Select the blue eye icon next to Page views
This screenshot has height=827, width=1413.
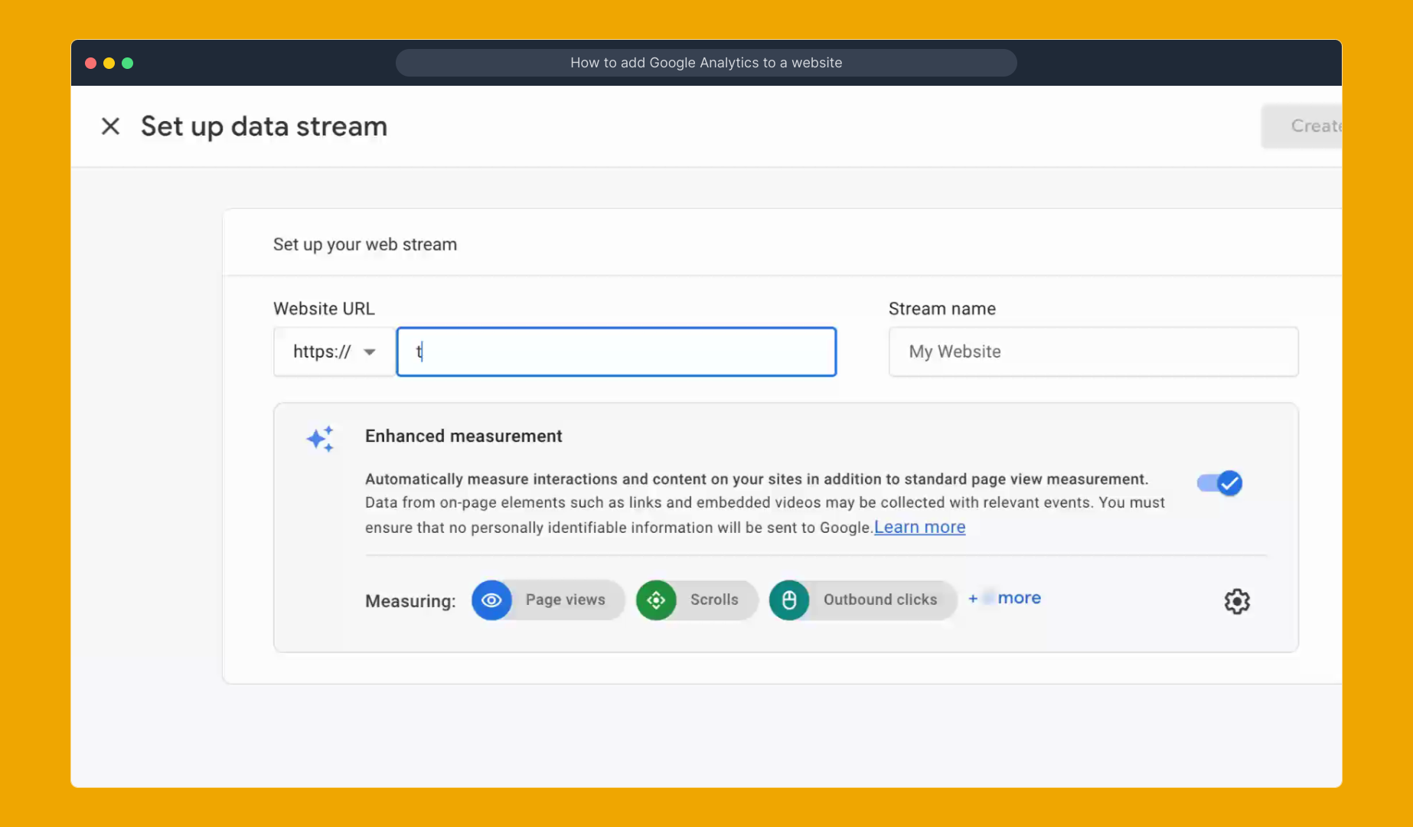pyautogui.click(x=491, y=600)
